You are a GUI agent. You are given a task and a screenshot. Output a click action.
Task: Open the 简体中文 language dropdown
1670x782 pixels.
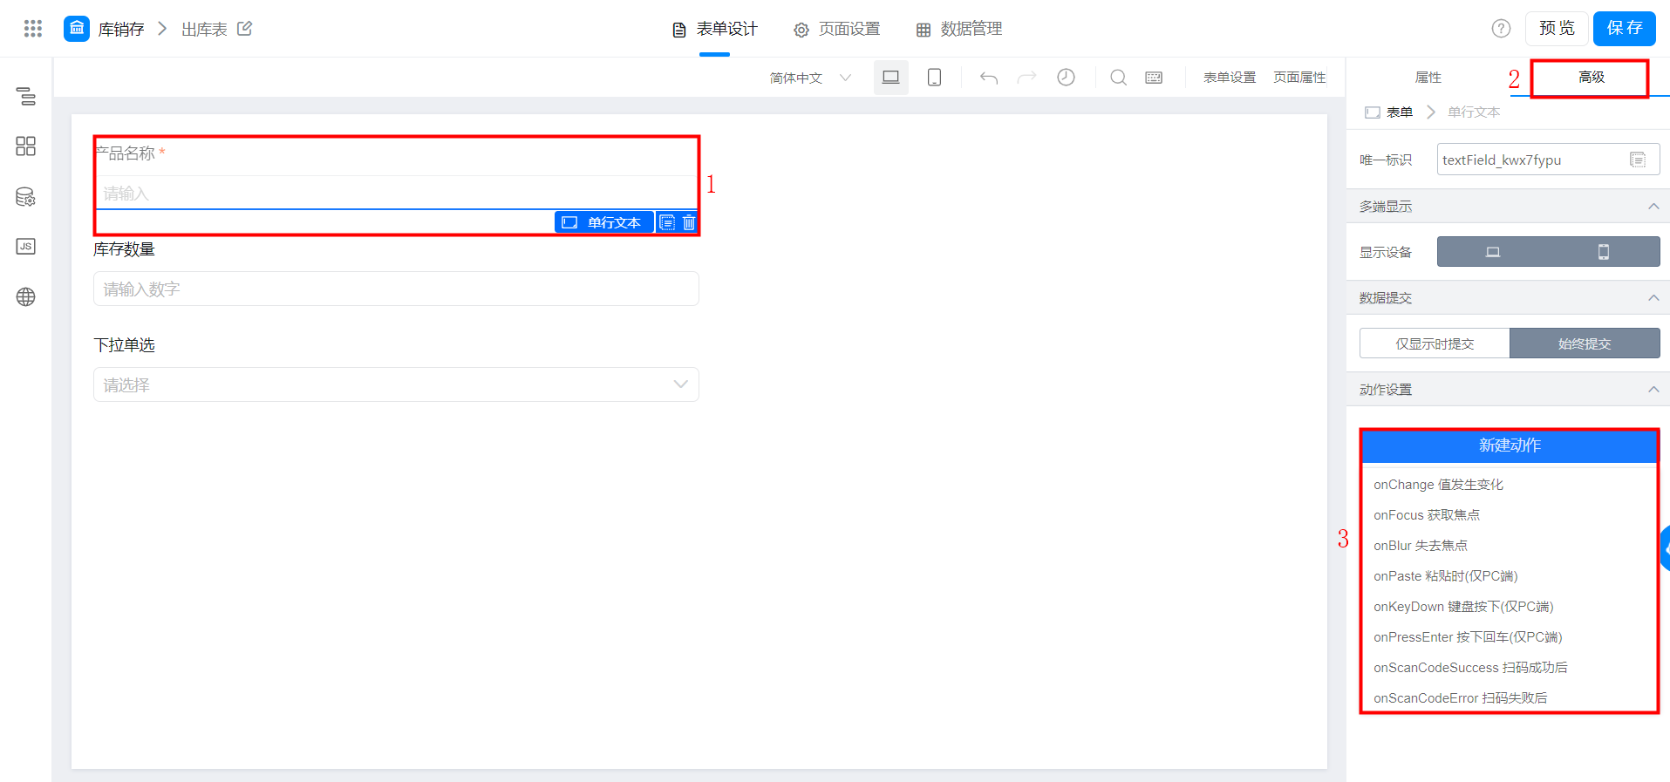point(810,78)
